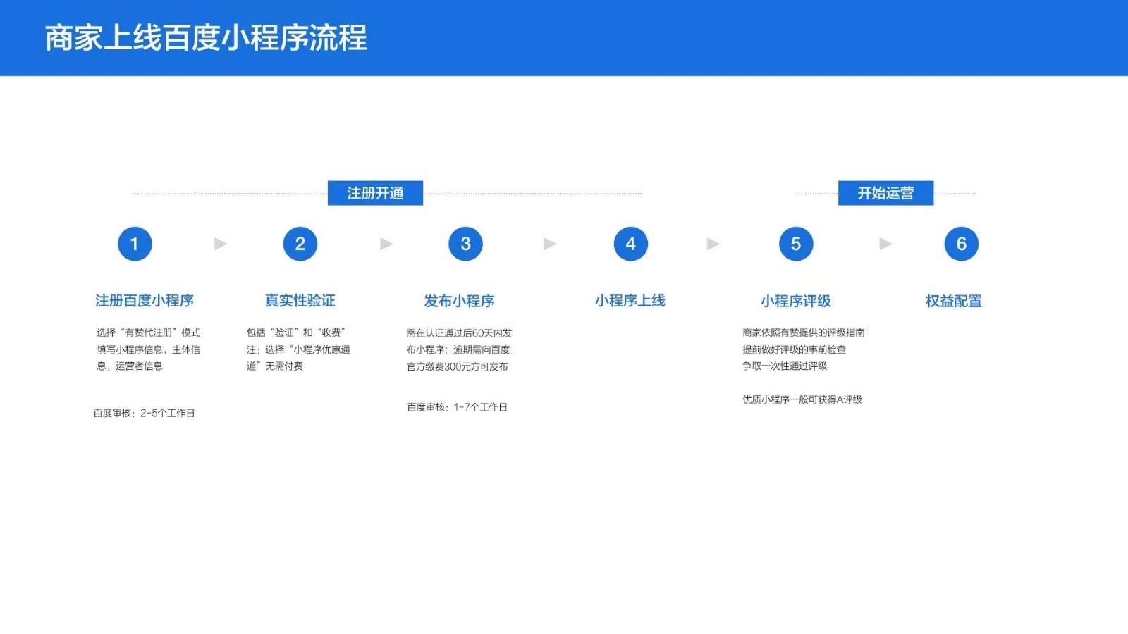
Task: Select the 开始运营 blue label
Action: pos(885,193)
